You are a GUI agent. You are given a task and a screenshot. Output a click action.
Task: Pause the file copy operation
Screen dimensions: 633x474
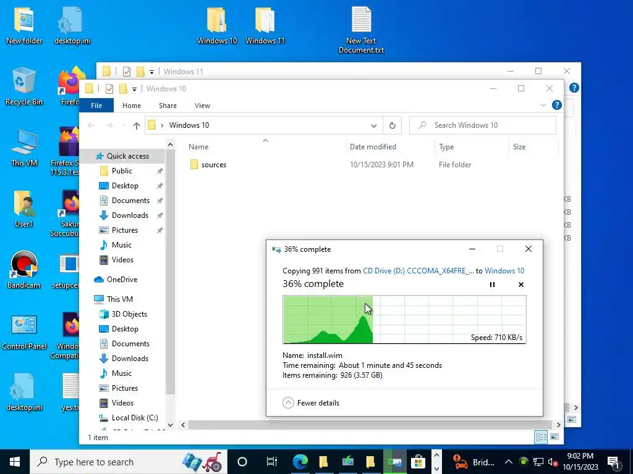tap(492, 285)
